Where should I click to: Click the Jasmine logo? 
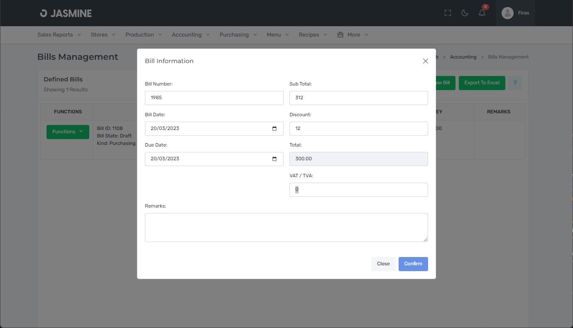[66, 13]
